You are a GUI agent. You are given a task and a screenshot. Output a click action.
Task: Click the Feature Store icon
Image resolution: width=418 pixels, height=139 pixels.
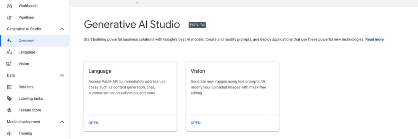coord(9,110)
